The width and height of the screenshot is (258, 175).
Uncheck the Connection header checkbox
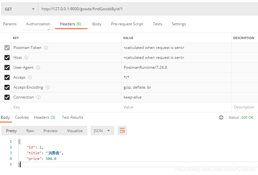(7, 97)
